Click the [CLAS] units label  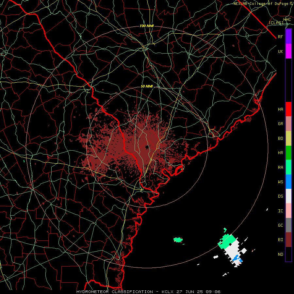click(276, 23)
